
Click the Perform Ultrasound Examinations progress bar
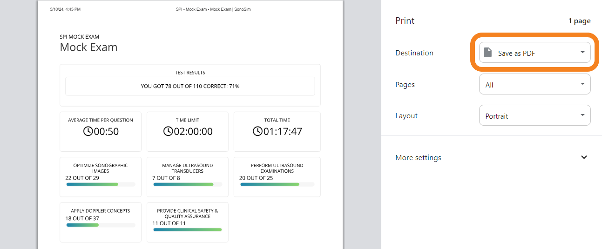(277, 184)
